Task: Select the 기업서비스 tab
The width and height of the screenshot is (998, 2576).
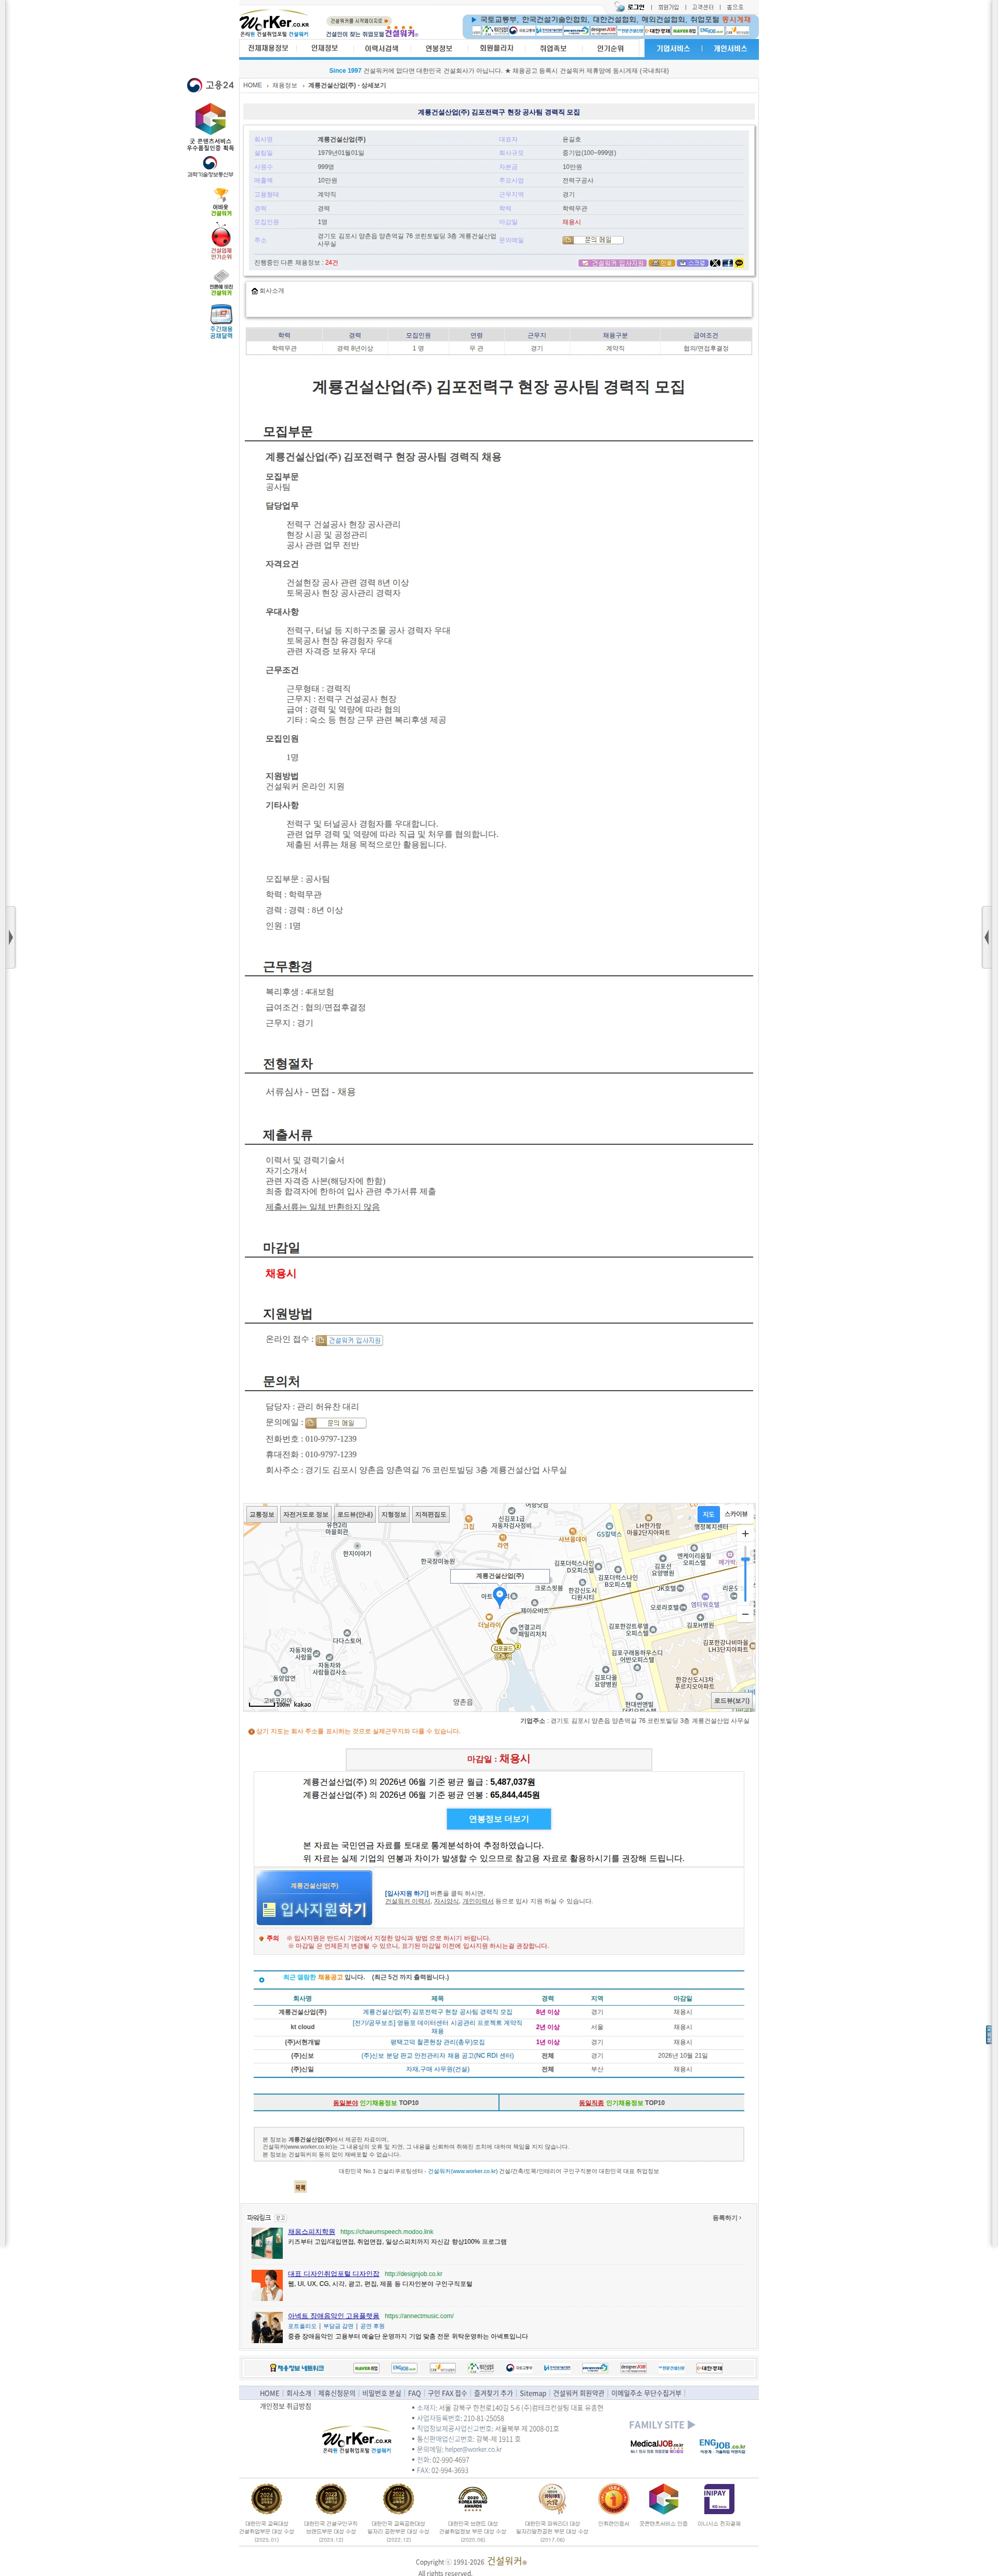Action: tap(673, 48)
